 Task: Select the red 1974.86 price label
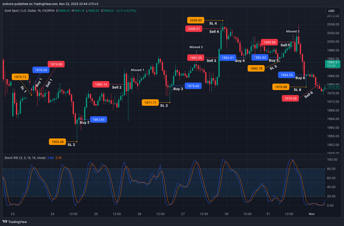(56, 64)
